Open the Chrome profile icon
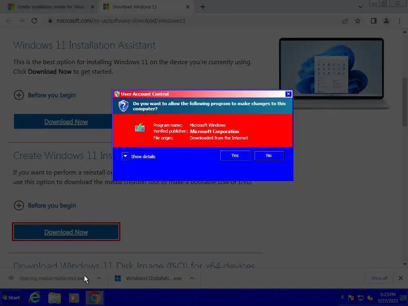The width and height of the screenshot is (408, 306). pyautogui.click(x=386, y=21)
